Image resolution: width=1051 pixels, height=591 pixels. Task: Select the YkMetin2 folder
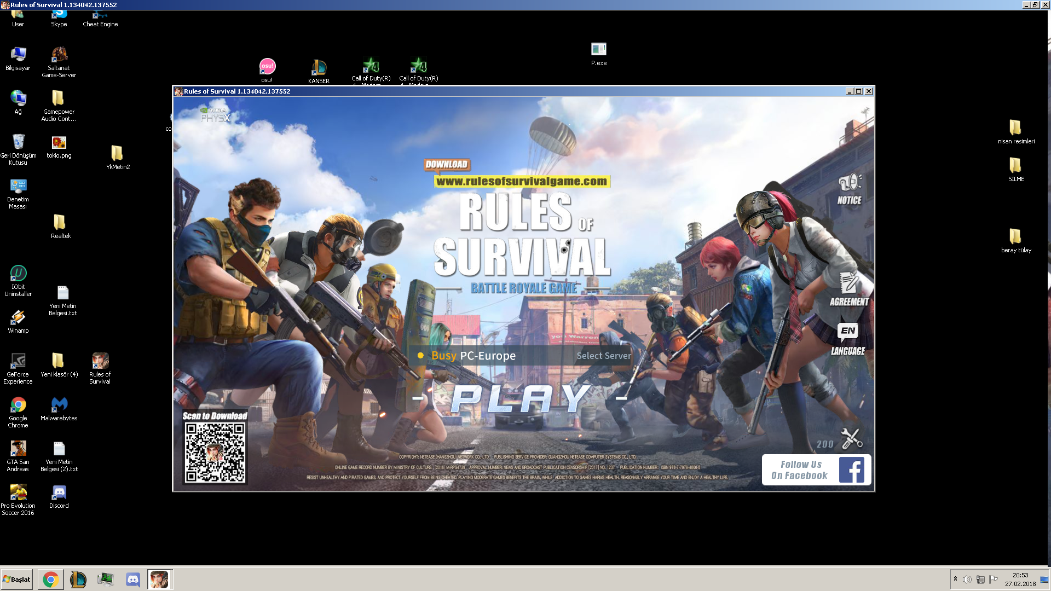[x=118, y=158]
